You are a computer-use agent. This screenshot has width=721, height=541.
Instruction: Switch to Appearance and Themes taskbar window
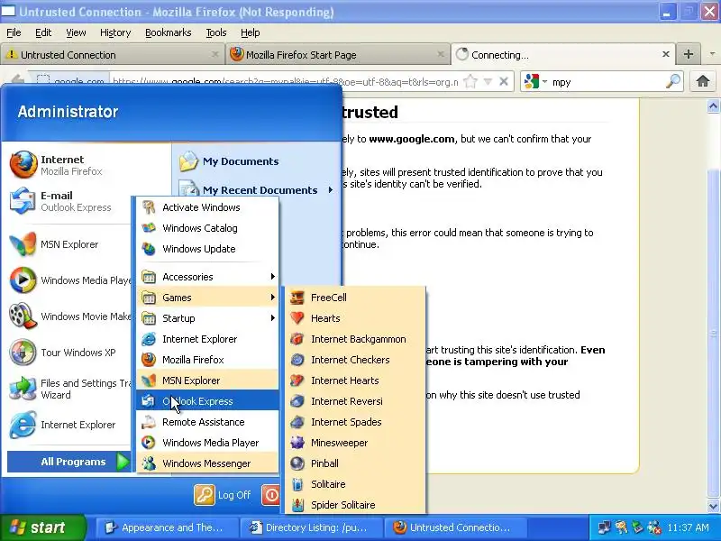pyautogui.click(x=167, y=527)
